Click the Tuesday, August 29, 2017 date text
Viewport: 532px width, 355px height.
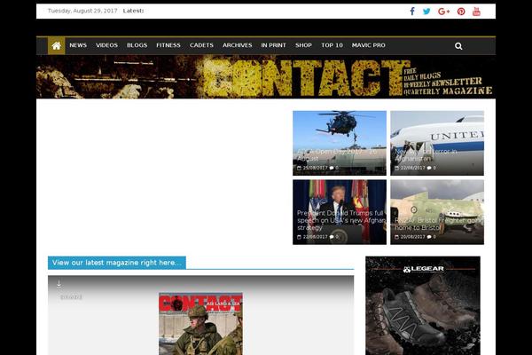coord(82,11)
